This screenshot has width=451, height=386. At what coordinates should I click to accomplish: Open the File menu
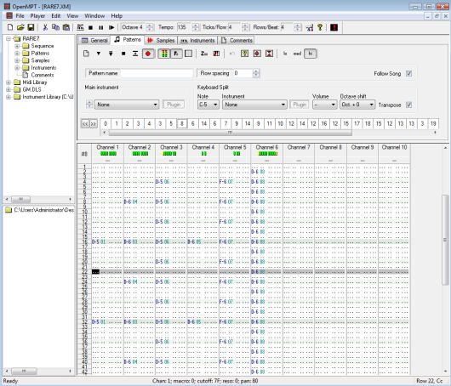pyautogui.click(x=20, y=16)
